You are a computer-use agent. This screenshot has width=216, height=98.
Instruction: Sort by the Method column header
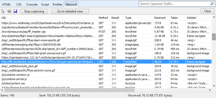pyautogui.click(x=104, y=18)
